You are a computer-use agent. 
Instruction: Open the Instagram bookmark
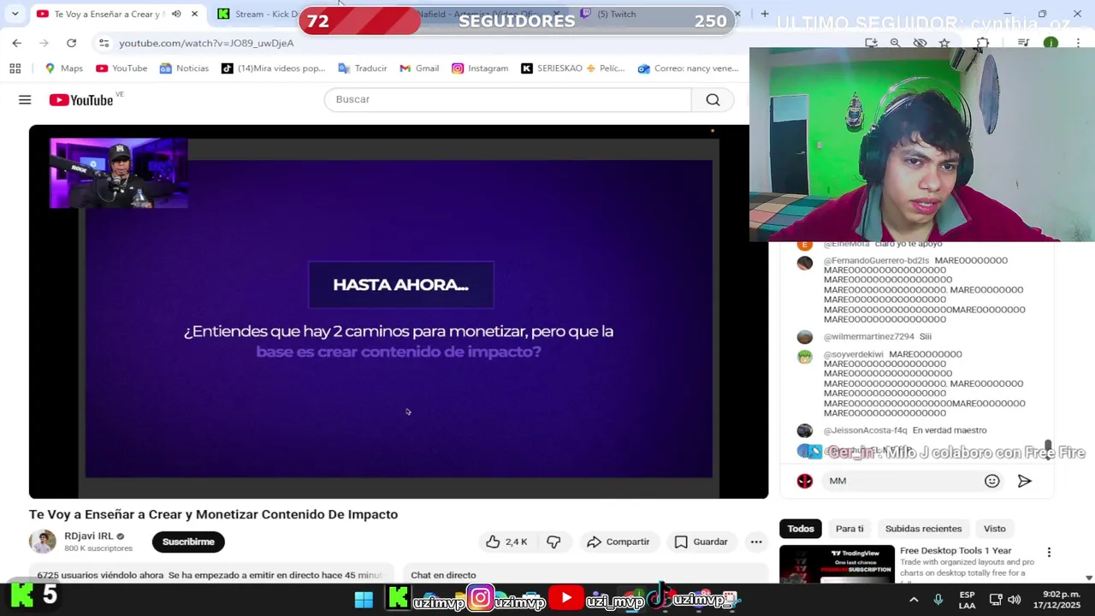click(x=479, y=68)
